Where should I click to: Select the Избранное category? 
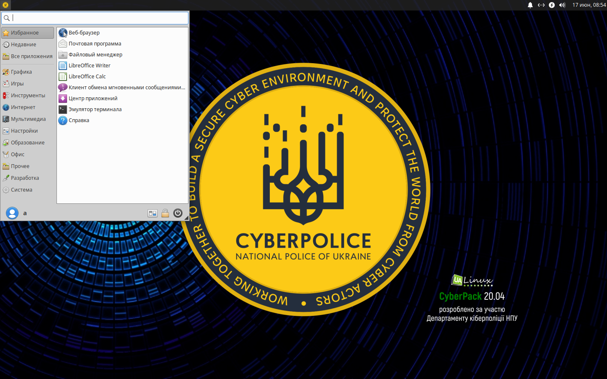click(x=28, y=33)
